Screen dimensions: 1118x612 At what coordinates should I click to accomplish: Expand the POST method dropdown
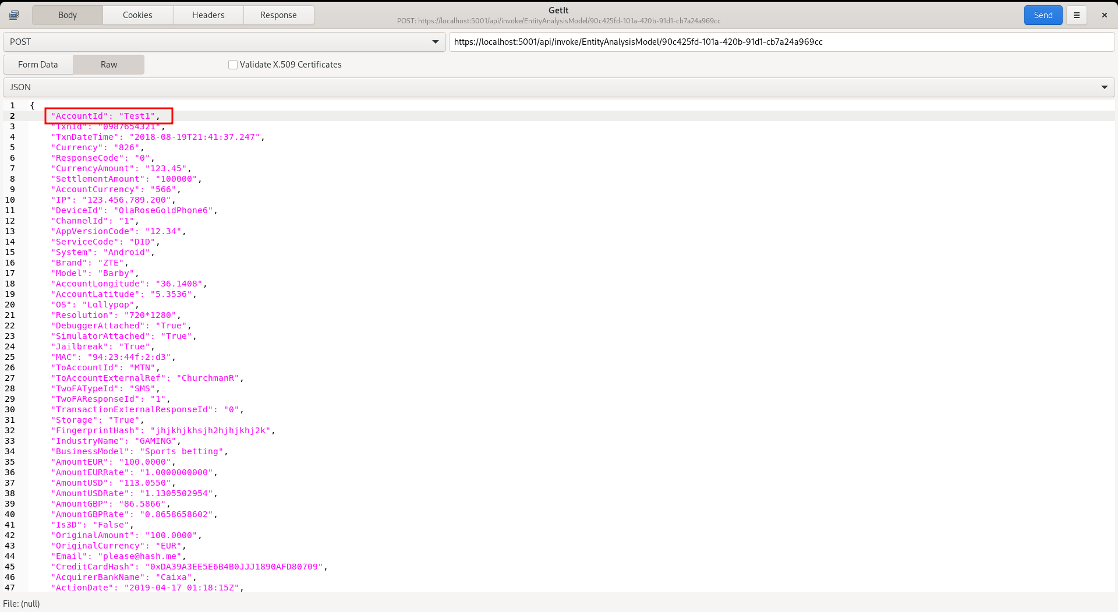click(224, 42)
